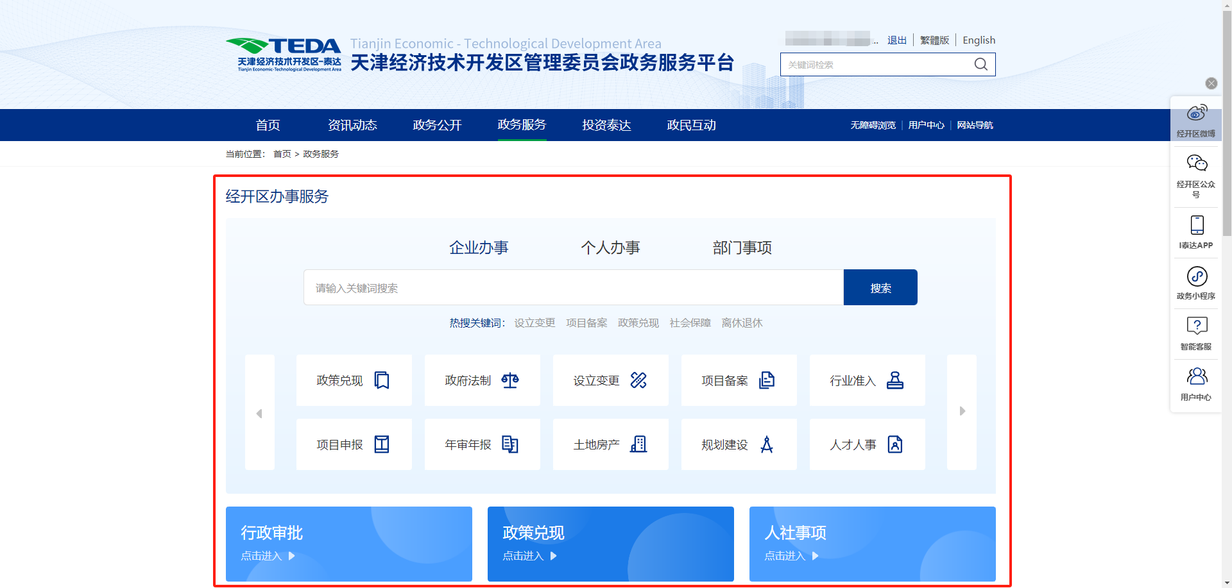Open the 行政审批 banner card
Screen dimensions: 1232x588
pos(349,544)
